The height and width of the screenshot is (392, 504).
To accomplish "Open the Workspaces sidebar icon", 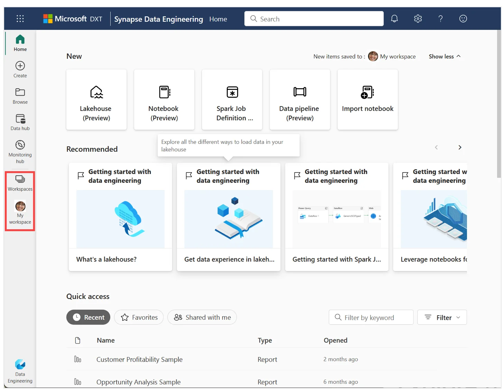I will click(x=20, y=183).
